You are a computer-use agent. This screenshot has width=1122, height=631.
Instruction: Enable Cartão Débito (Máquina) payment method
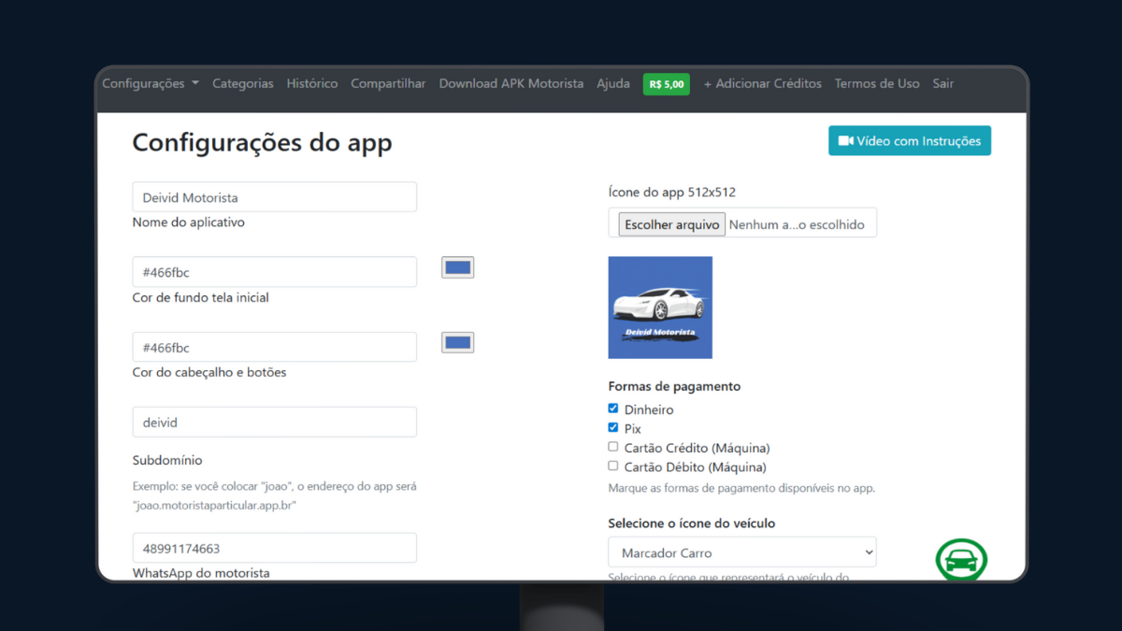point(612,466)
